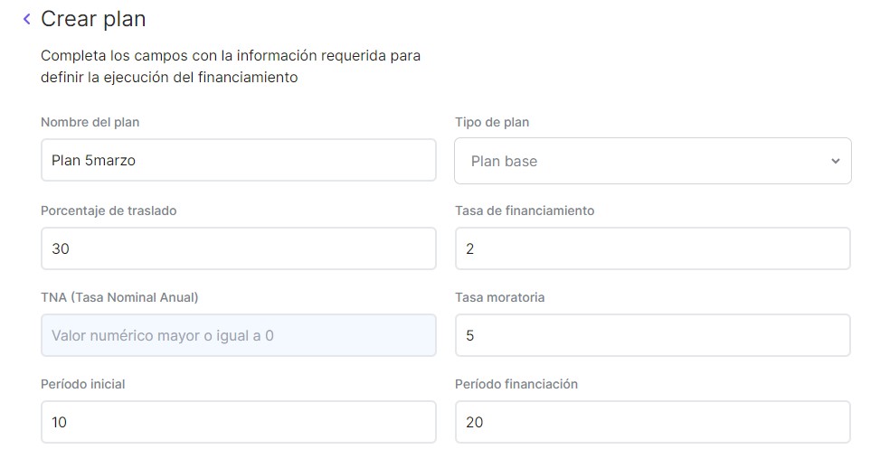Click the 'Tasa moratoria' label text
The height and width of the screenshot is (468, 880).
coord(500,297)
